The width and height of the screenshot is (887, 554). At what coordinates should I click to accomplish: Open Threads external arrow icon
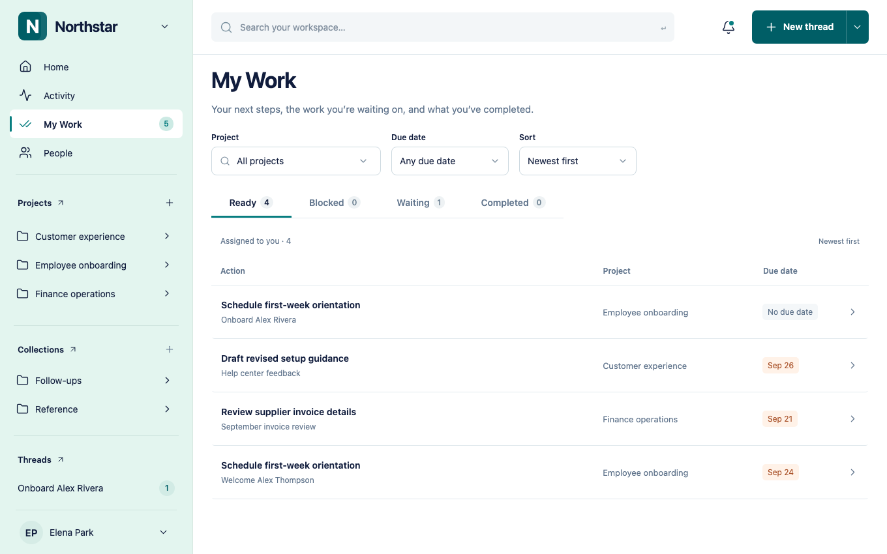point(61,459)
